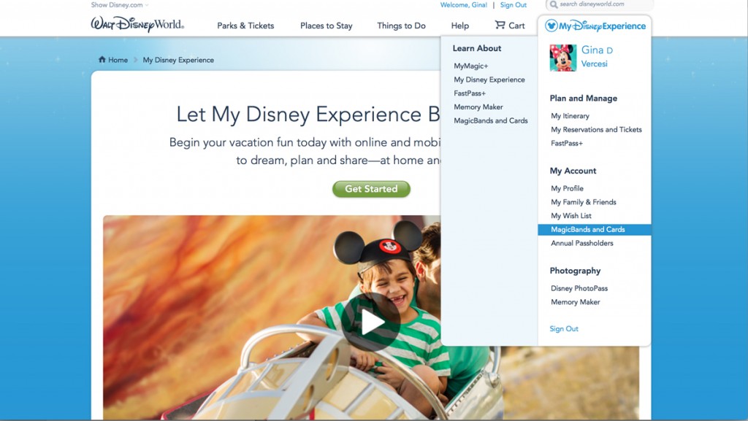Open My Disney Experience under Learn About
The width and height of the screenshot is (748, 421).
pyautogui.click(x=489, y=80)
